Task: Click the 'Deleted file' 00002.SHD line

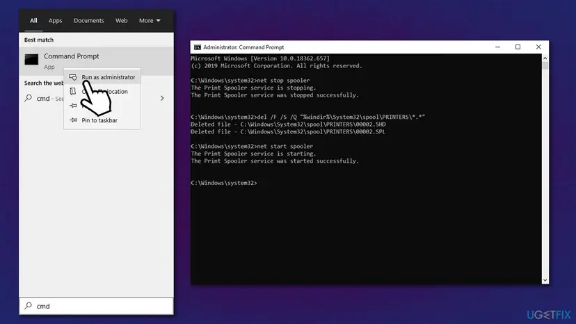Action: click(289, 124)
